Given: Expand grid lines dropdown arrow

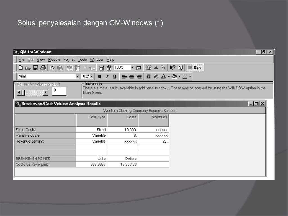Looking at the screenshot, I should point(190,76).
